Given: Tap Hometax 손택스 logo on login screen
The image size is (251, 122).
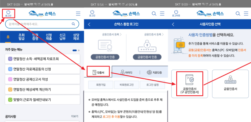Looking at the screenshot, I should point(126,14).
